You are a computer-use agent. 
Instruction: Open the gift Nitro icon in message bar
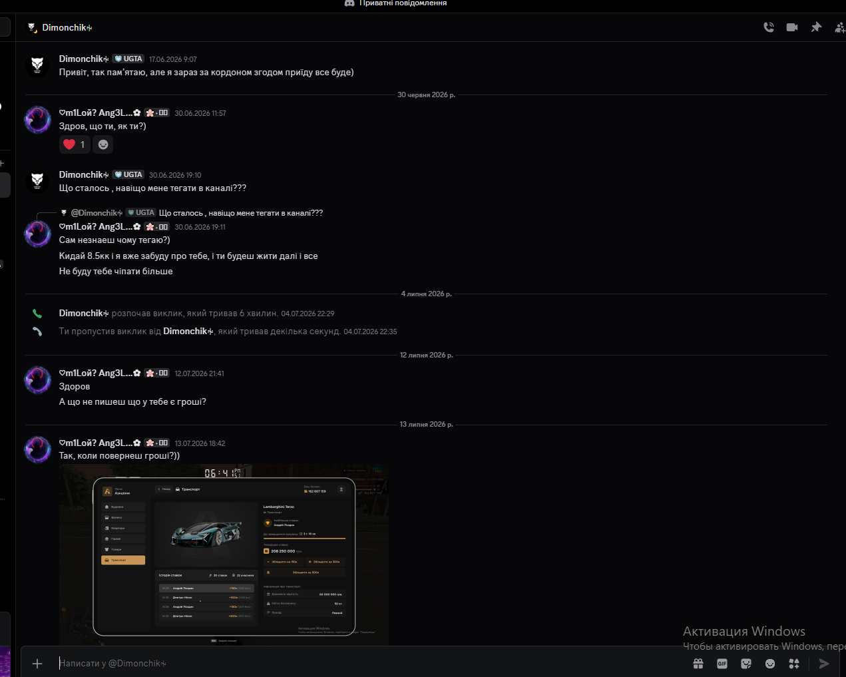[698, 663]
